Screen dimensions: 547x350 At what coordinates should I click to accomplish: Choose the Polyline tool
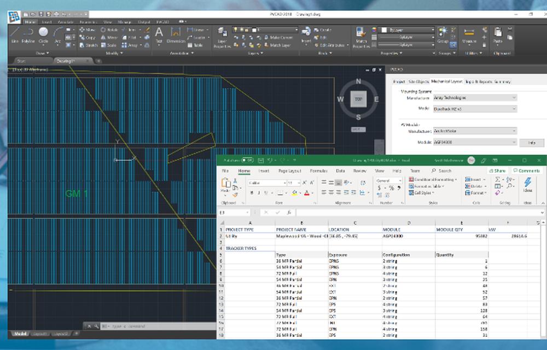click(28, 35)
